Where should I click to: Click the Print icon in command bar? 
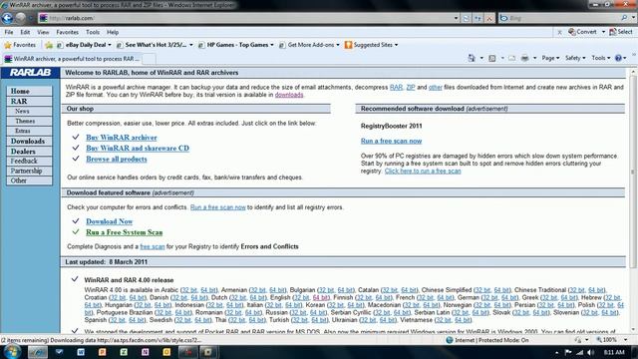pyautogui.click(x=525, y=58)
